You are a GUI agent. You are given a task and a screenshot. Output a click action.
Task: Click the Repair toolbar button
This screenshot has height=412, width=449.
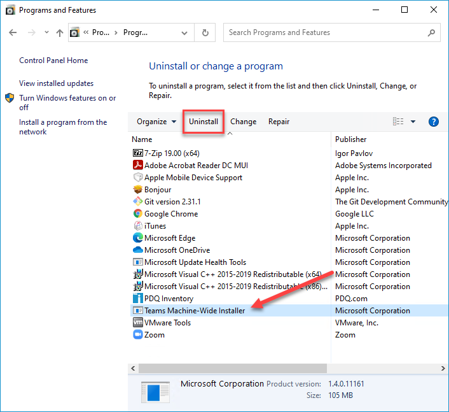click(279, 122)
